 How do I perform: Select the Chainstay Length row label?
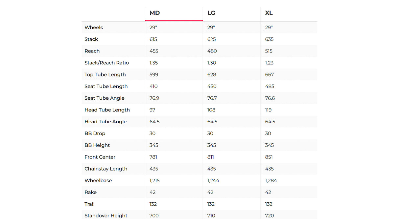pos(106,169)
